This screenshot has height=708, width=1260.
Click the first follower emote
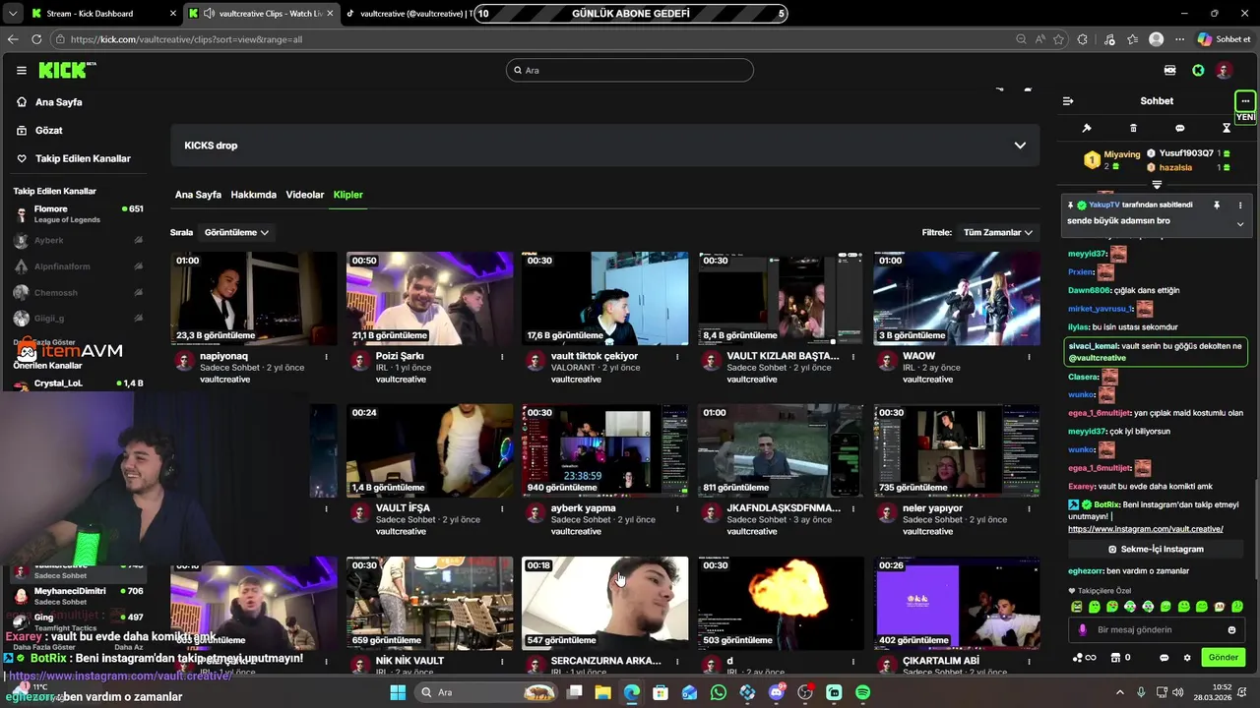click(x=1076, y=607)
